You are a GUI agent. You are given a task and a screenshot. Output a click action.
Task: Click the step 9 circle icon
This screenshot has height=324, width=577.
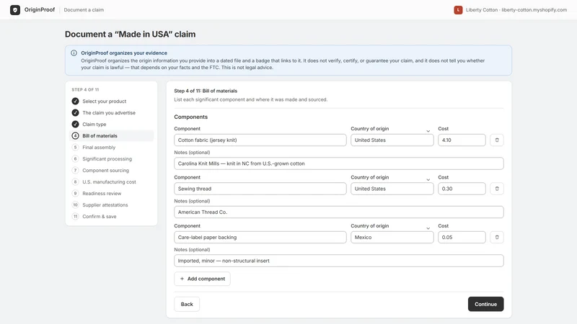pos(75,193)
